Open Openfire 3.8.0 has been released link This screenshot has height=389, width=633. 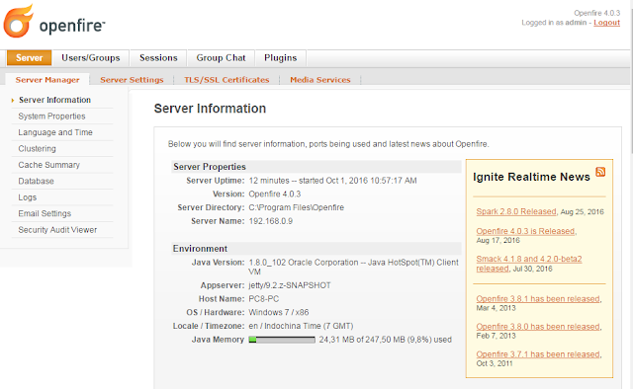coord(538,327)
